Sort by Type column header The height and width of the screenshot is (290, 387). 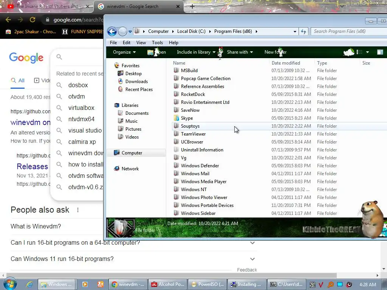322,63
